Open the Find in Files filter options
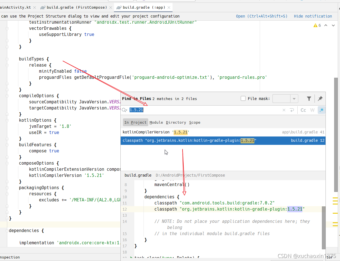This screenshot has height=261, width=340. [309, 99]
